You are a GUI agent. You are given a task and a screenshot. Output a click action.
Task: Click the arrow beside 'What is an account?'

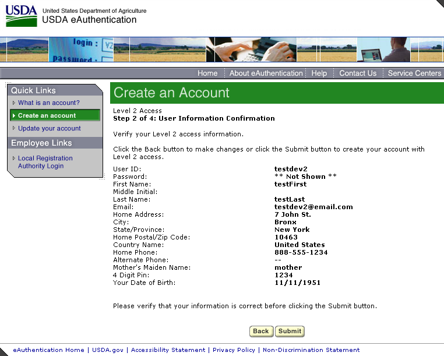click(x=13, y=103)
